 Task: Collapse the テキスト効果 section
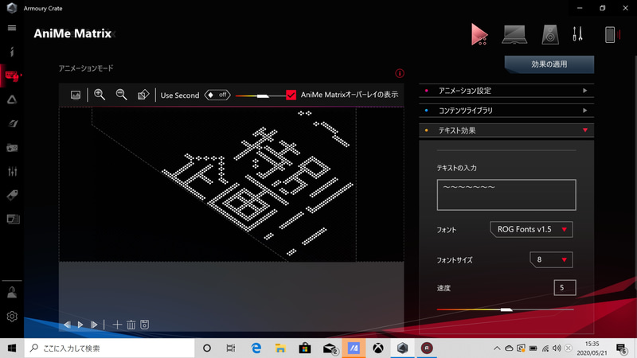[506, 130]
